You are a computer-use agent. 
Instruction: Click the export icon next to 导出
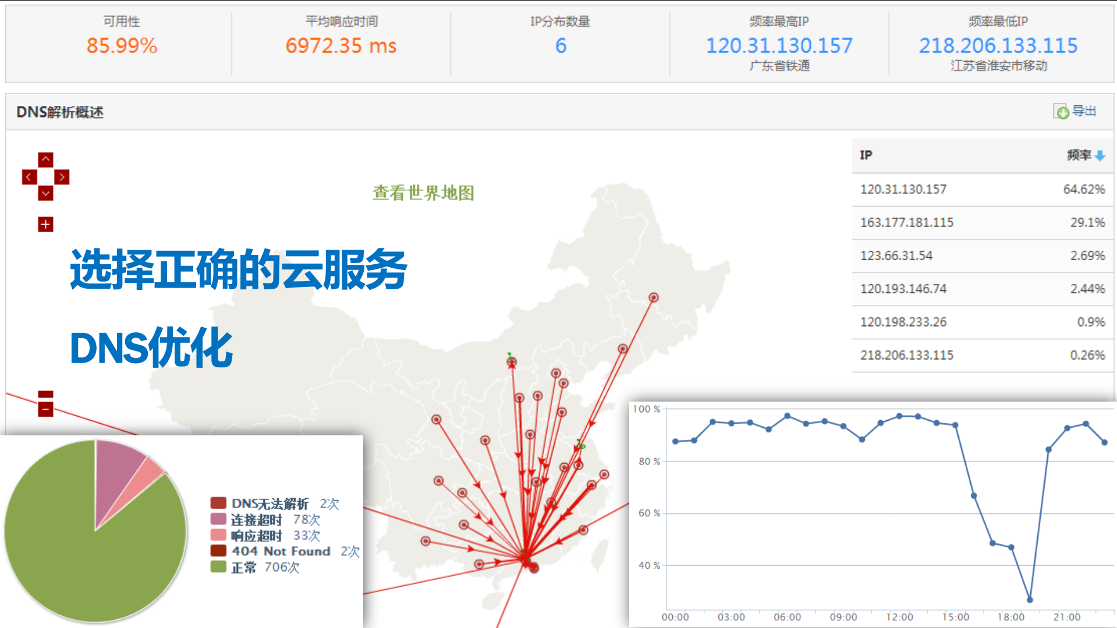1061,112
